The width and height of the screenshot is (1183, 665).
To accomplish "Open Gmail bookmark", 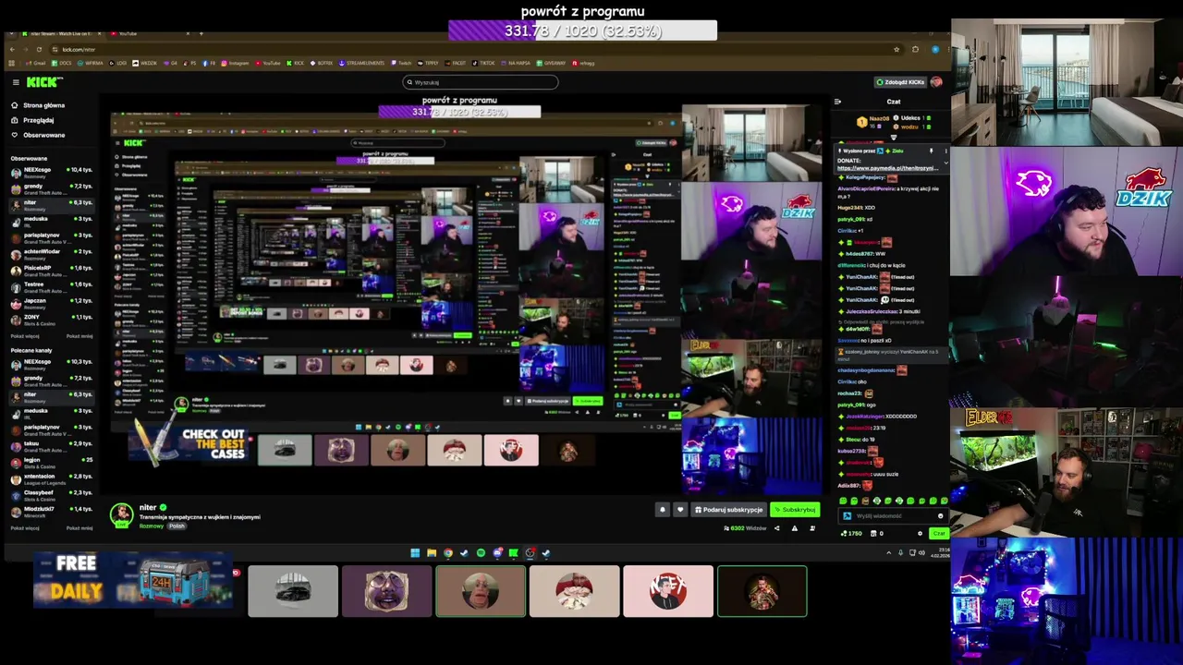I will point(36,63).
